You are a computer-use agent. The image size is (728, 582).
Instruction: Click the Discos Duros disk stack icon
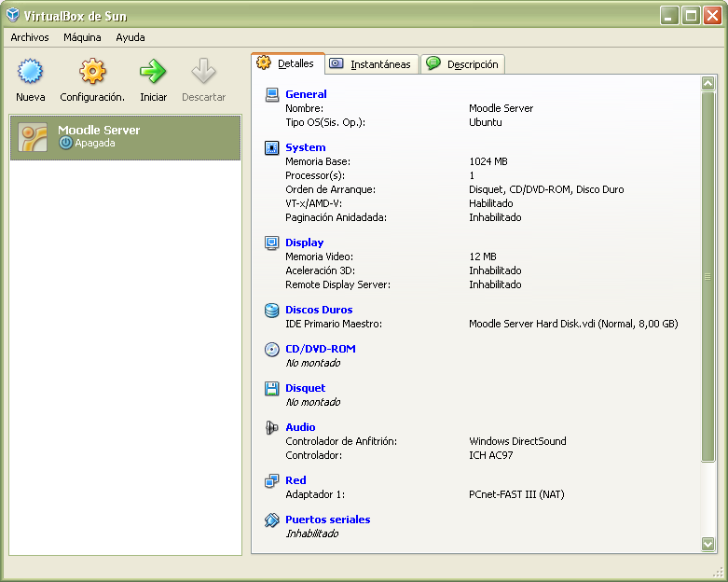(271, 310)
